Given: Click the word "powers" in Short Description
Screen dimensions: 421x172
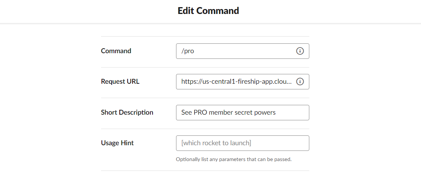Looking at the screenshot, I should [265, 112].
